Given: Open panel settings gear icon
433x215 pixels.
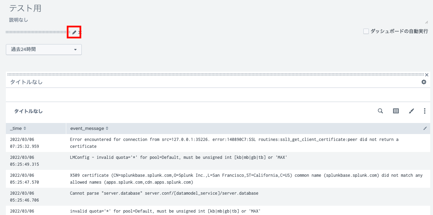Looking at the screenshot, I should pos(424,82).
